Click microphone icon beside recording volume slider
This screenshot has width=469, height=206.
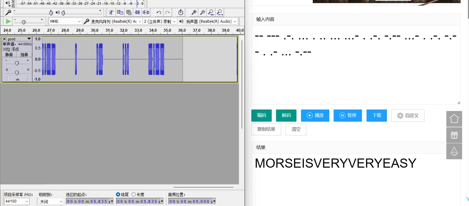tap(8, 12)
